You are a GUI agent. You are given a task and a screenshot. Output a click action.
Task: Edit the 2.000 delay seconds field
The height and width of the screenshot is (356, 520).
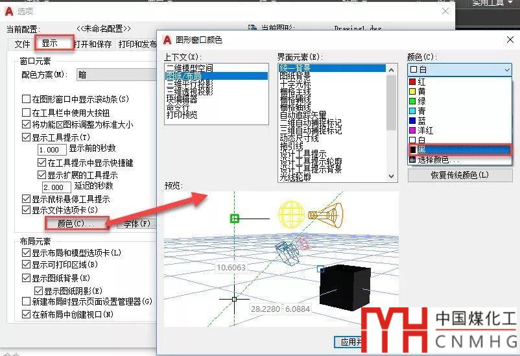[56, 187]
